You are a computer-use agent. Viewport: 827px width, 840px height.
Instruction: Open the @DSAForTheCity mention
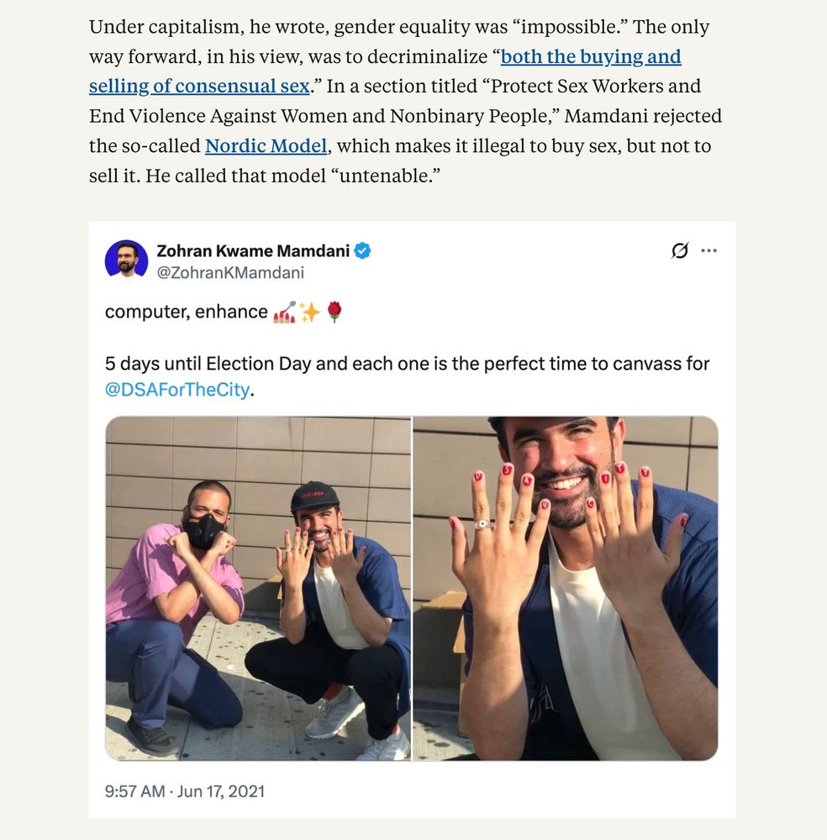point(177,390)
